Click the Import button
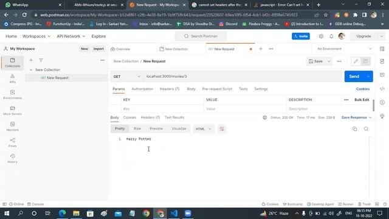This screenshot has height=219, width=389. coord(98,49)
